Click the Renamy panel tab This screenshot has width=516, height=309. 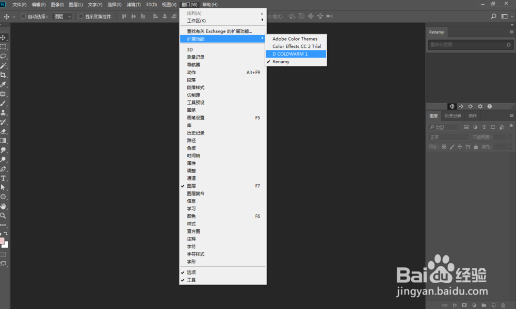tap(437, 32)
